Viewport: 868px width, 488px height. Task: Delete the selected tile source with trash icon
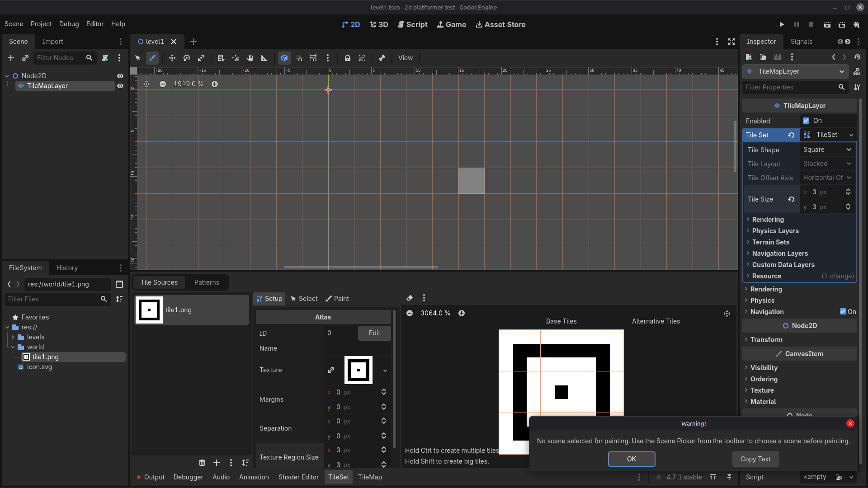coord(202,463)
